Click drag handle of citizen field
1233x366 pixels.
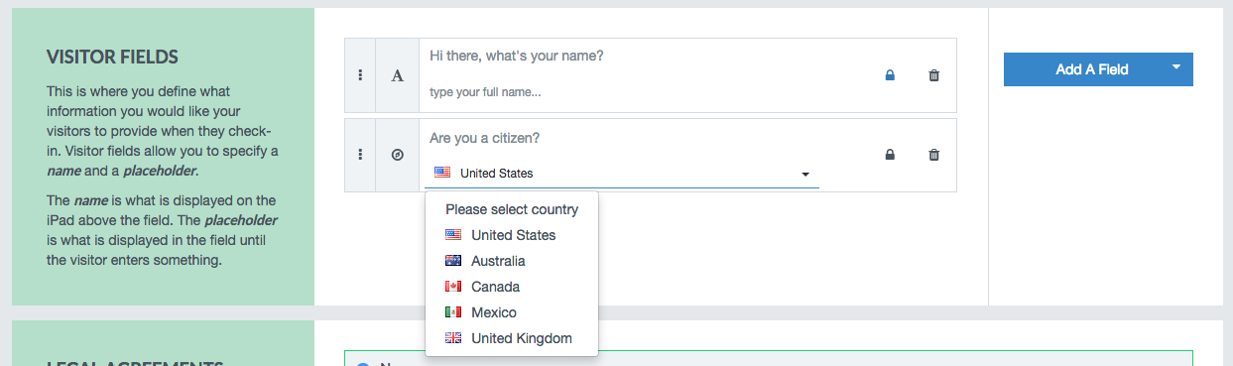[360, 155]
